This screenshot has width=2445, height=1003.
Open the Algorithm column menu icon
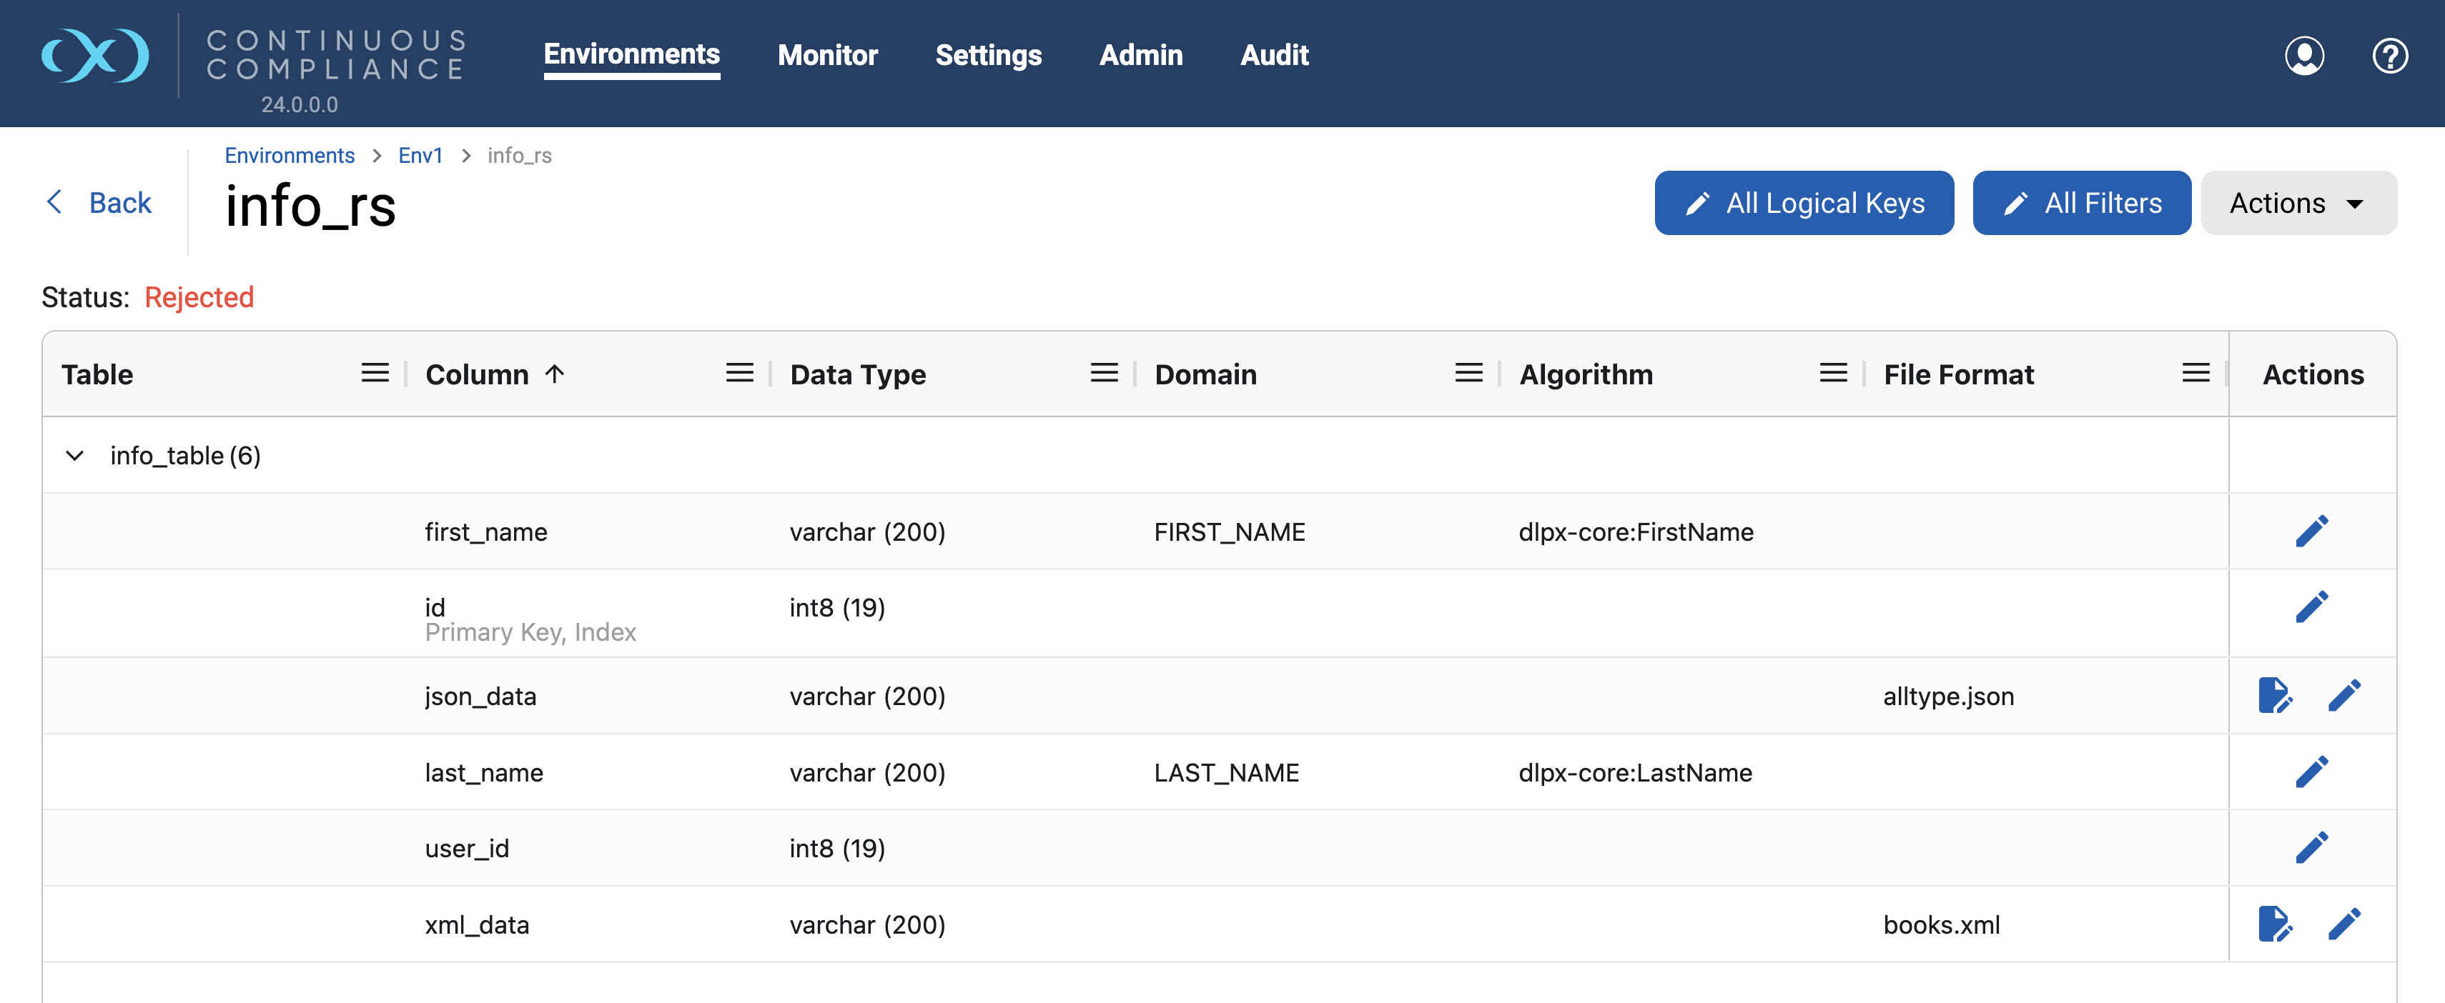coord(1833,374)
